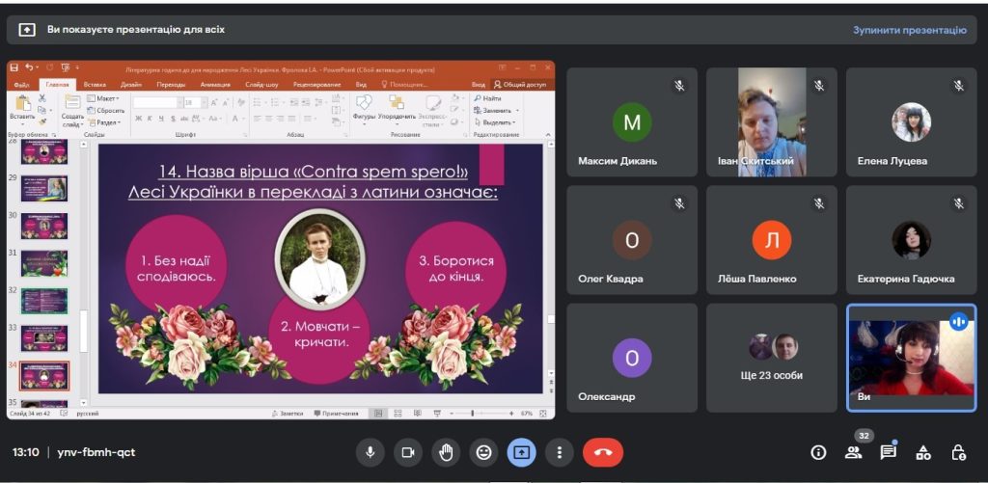
Task: Open host controls lock icon
Action: (958, 452)
